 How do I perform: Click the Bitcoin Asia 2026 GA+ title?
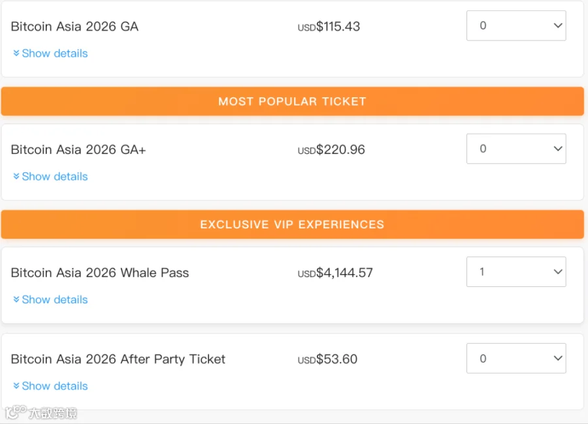pos(78,150)
